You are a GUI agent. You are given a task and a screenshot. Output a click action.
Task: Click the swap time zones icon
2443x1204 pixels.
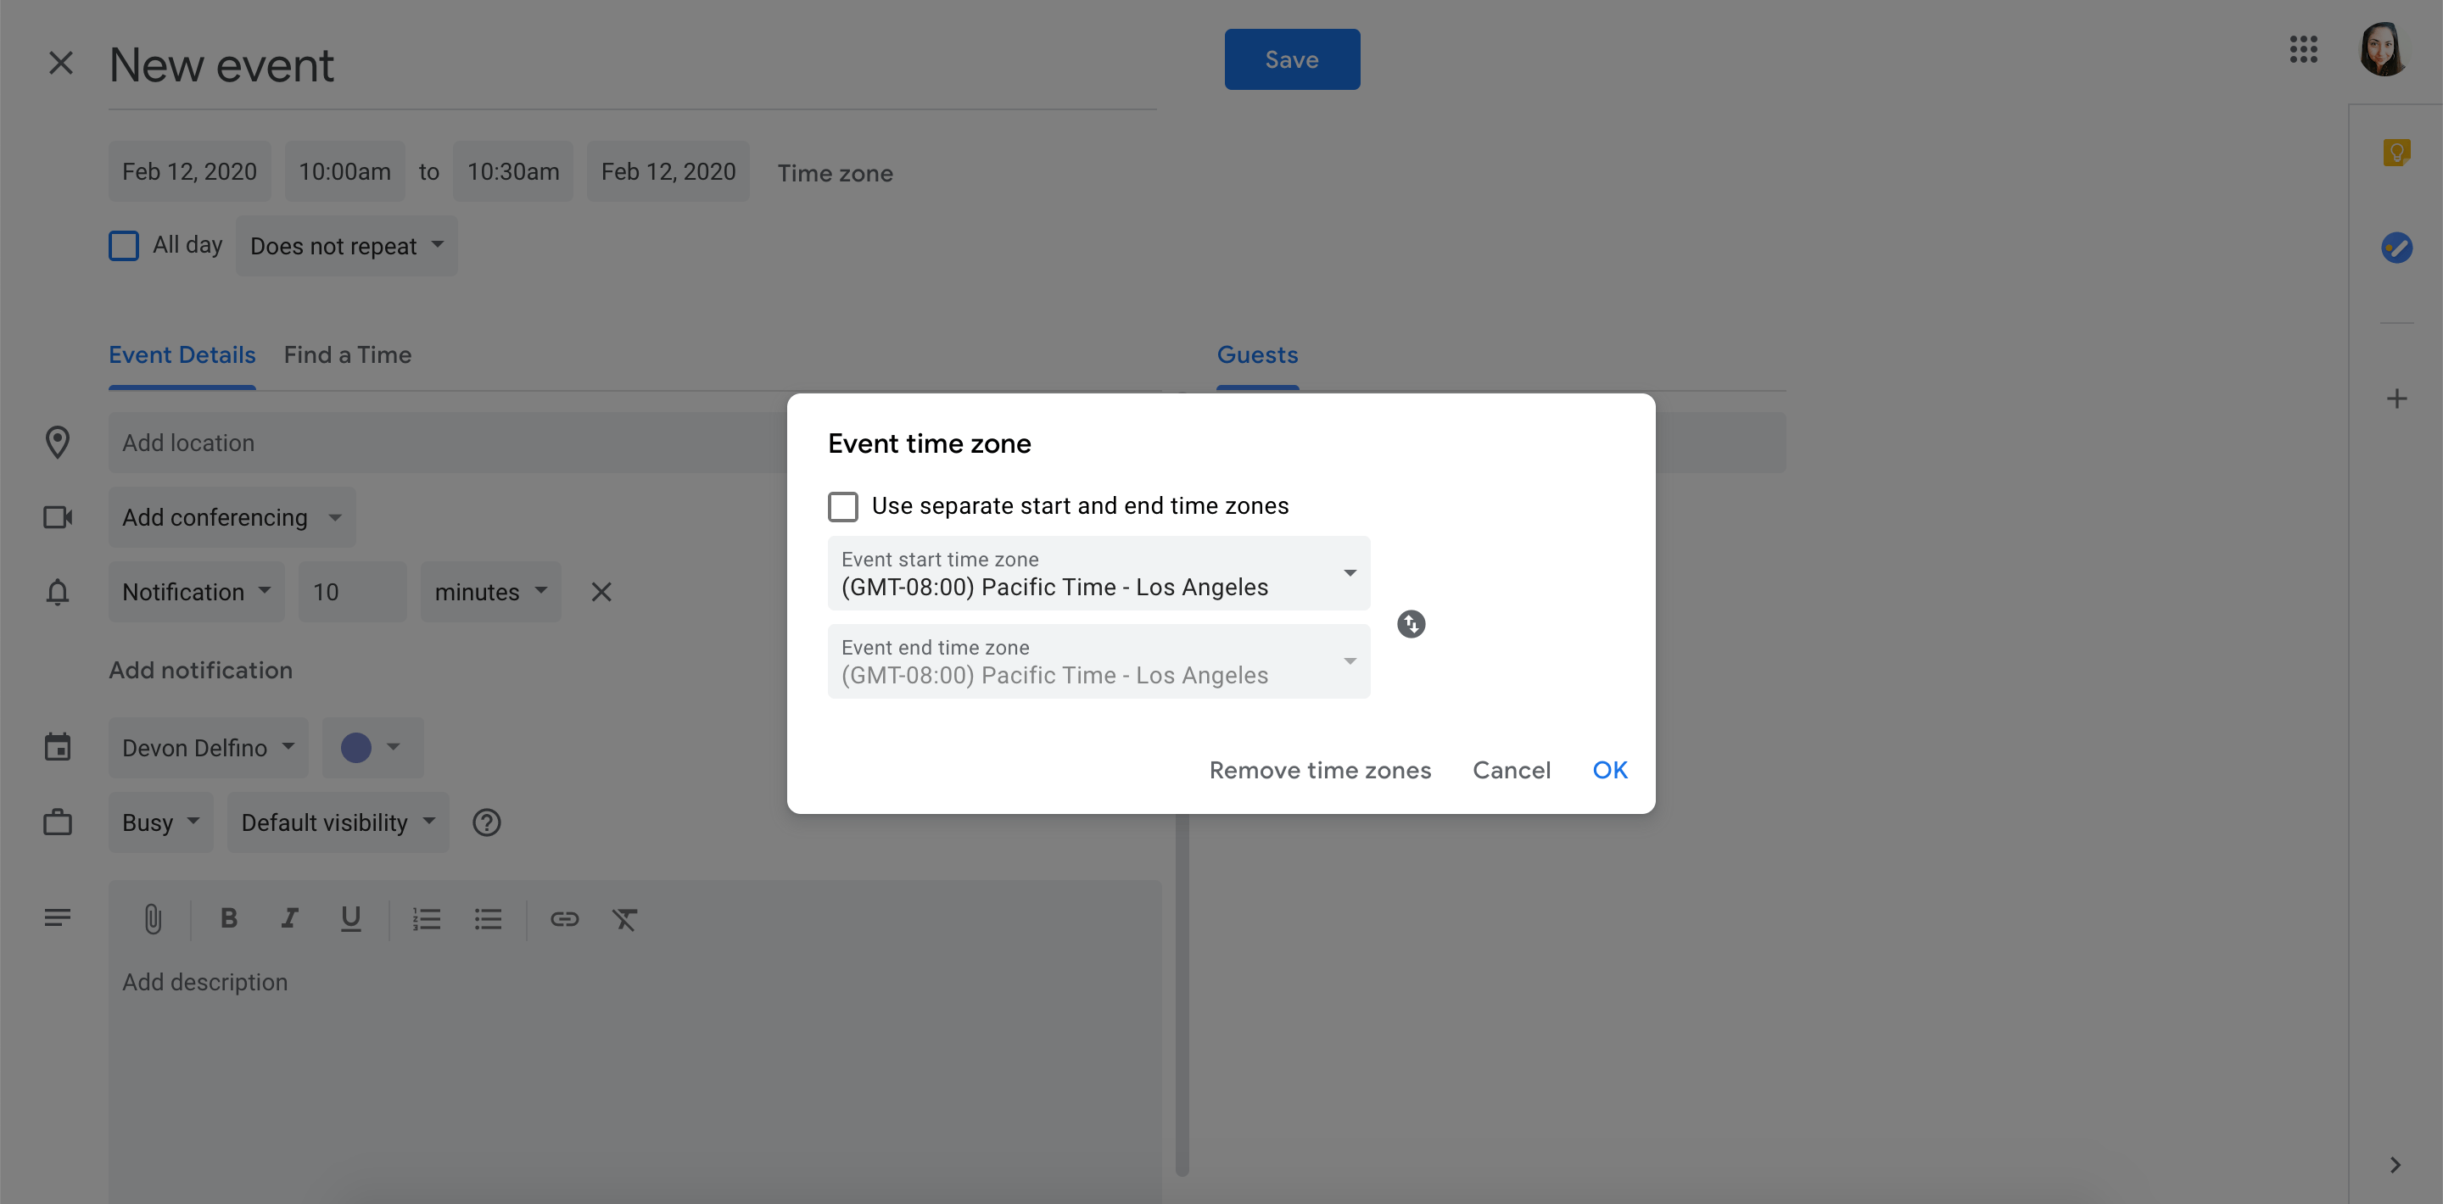[x=1410, y=624]
